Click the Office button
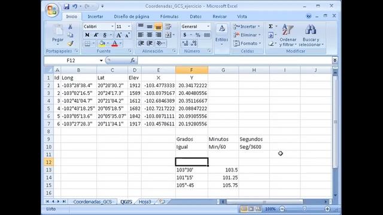Image resolution: width=383 pixels, height=215 pixels. tap(52, 10)
